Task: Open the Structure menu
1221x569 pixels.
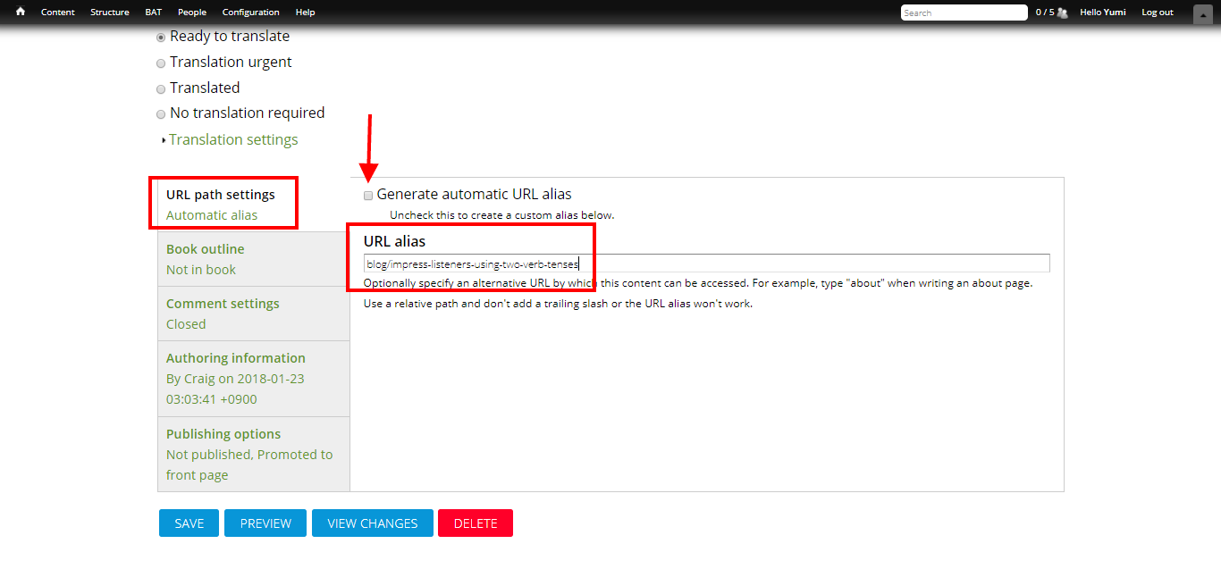Action: coord(109,12)
